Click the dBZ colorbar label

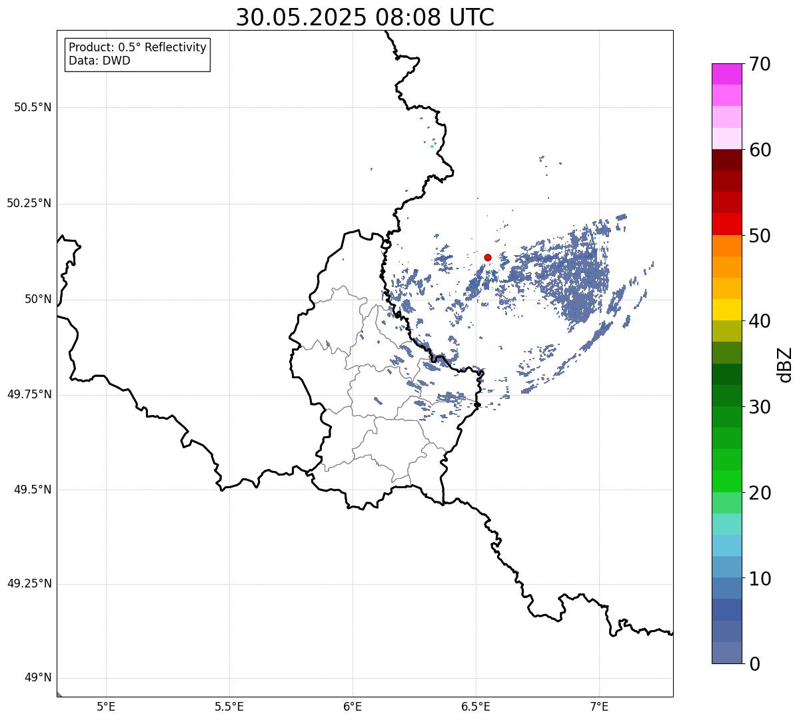(785, 364)
